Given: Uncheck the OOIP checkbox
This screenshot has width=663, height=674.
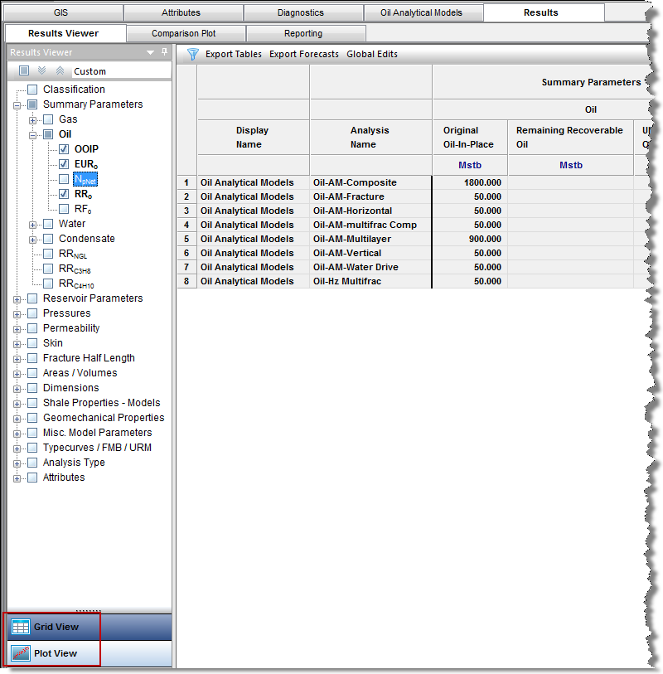Looking at the screenshot, I should point(64,149).
